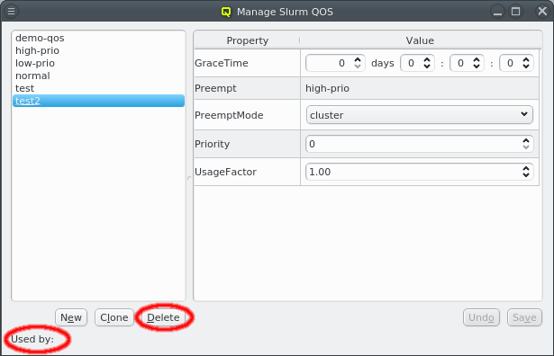Screen dimensions: 554x356
Task: Select low-prio in the QOS list
Action: [x=98, y=64]
